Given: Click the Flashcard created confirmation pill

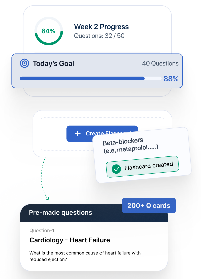Looking at the screenshot, I should [x=143, y=167].
